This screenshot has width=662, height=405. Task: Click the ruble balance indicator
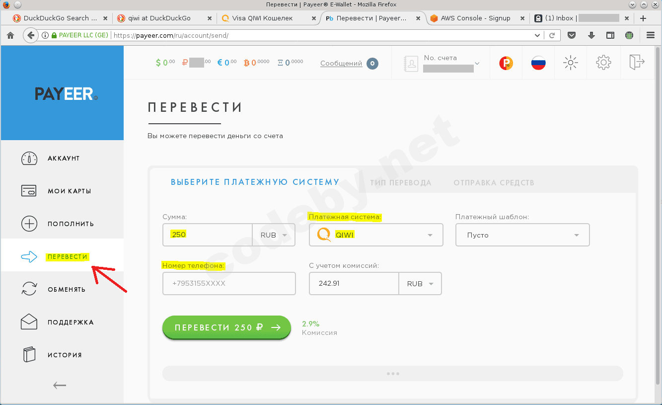(197, 63)
